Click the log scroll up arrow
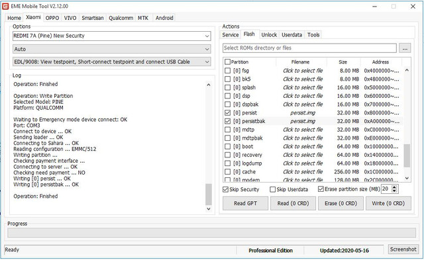424x260 pixels. pyautogui.click(x=209, y=85)
